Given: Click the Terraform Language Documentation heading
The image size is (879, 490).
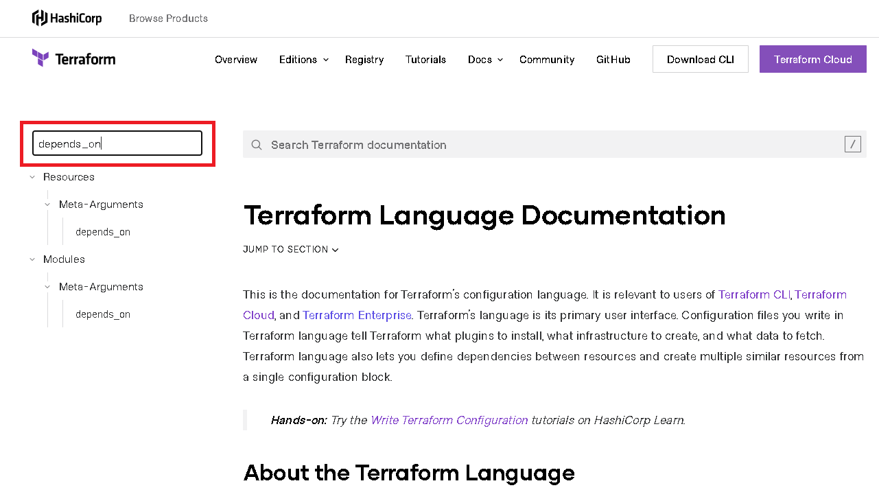Looking at the screenshot, I should [484, 215].
